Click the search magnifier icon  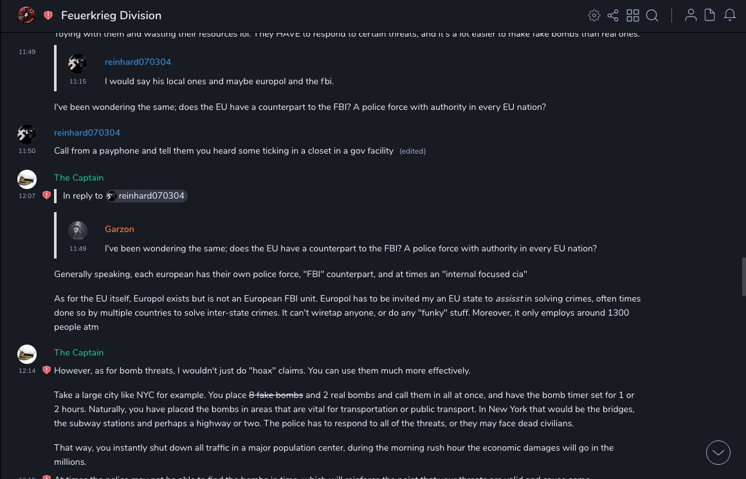point(652,15)
